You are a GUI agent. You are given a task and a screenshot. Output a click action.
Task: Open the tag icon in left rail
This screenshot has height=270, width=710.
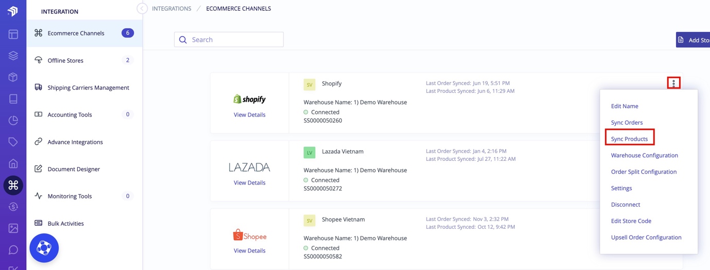tap(13, 142)
